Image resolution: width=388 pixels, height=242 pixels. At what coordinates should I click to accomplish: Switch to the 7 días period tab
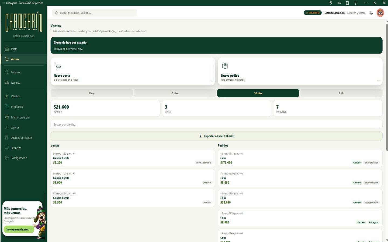175,93
